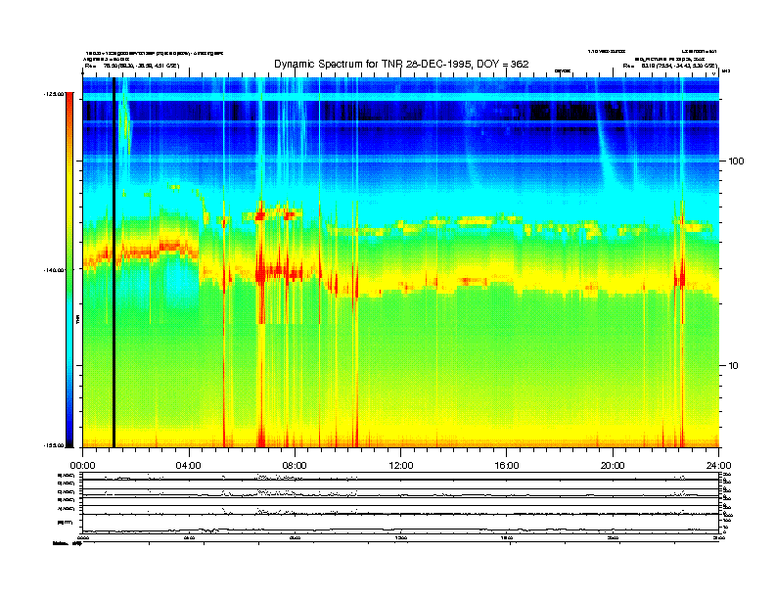Click the 100 frequency axis label
Viewport: 775px width, 599px height.
point(736,161)
